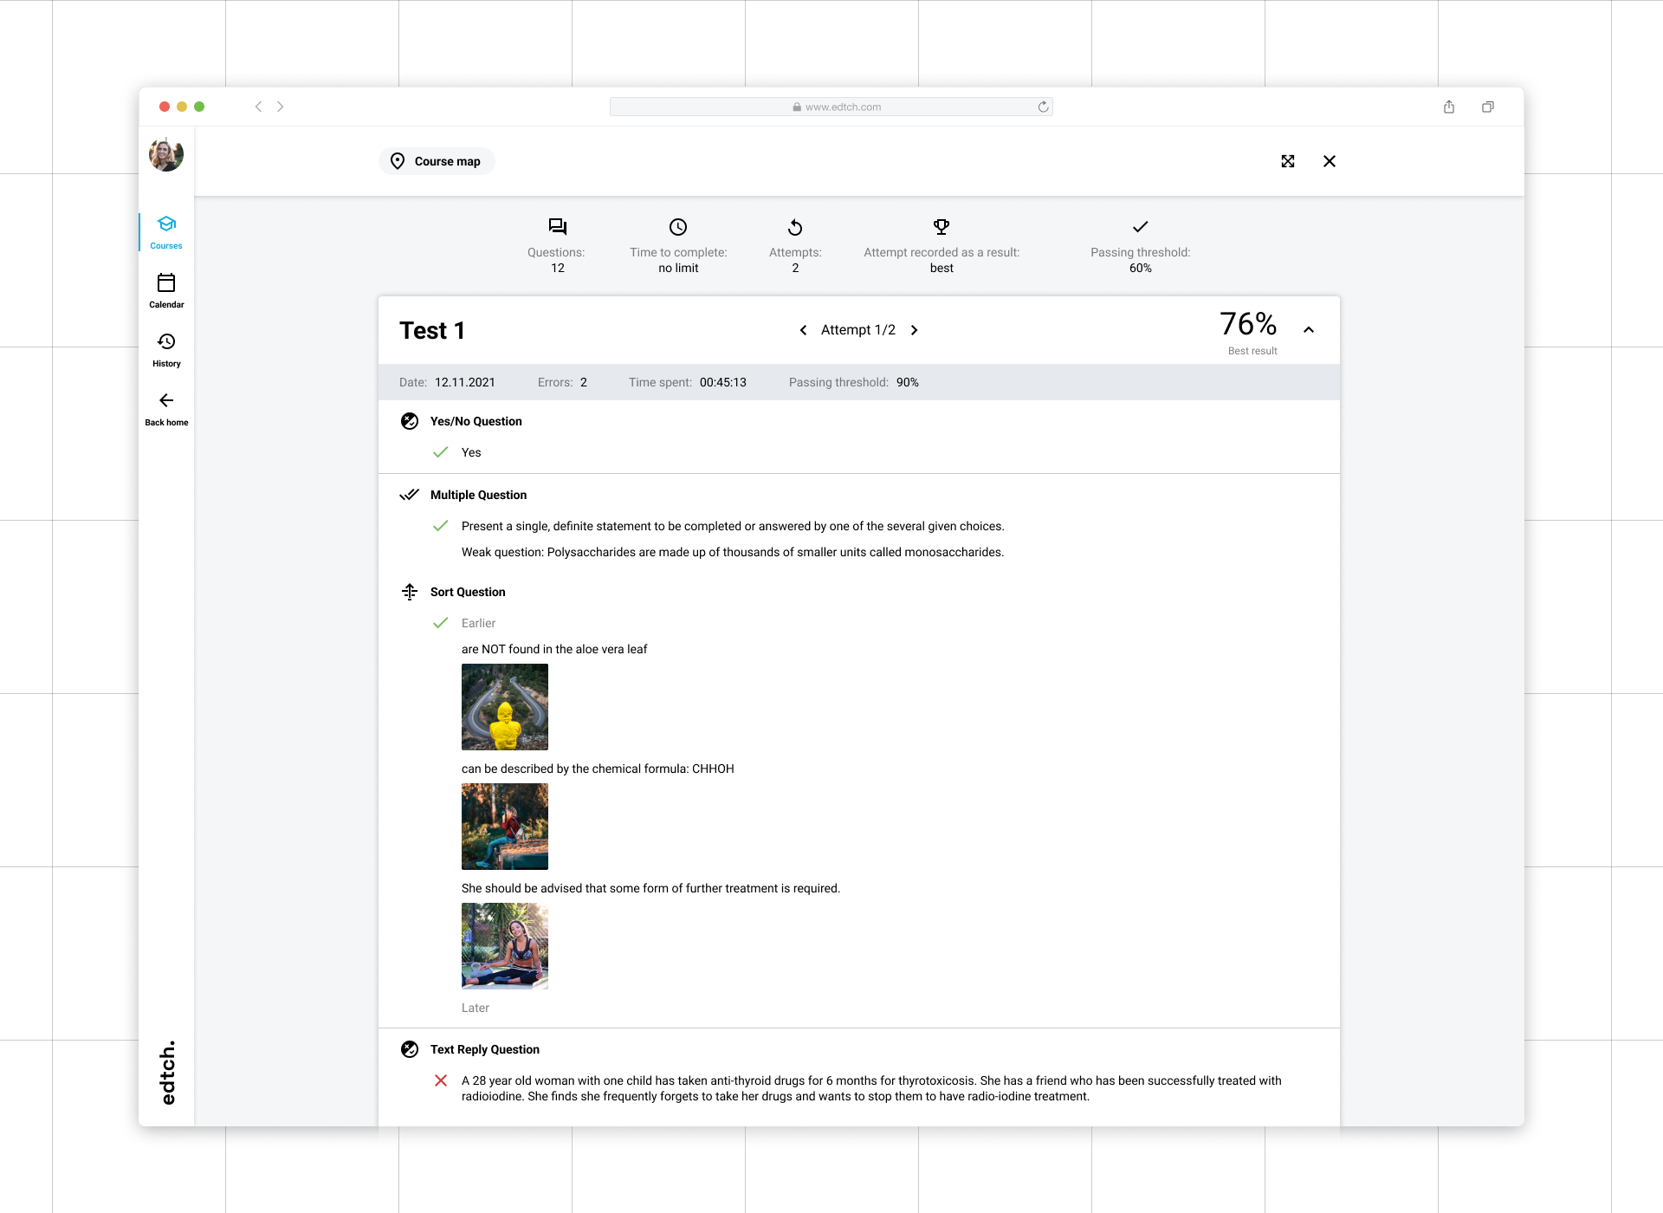The width and height of the screenshot is (1663, 1213).
Task: Click the www.edtch.com address field
Action: pos(831,107)
